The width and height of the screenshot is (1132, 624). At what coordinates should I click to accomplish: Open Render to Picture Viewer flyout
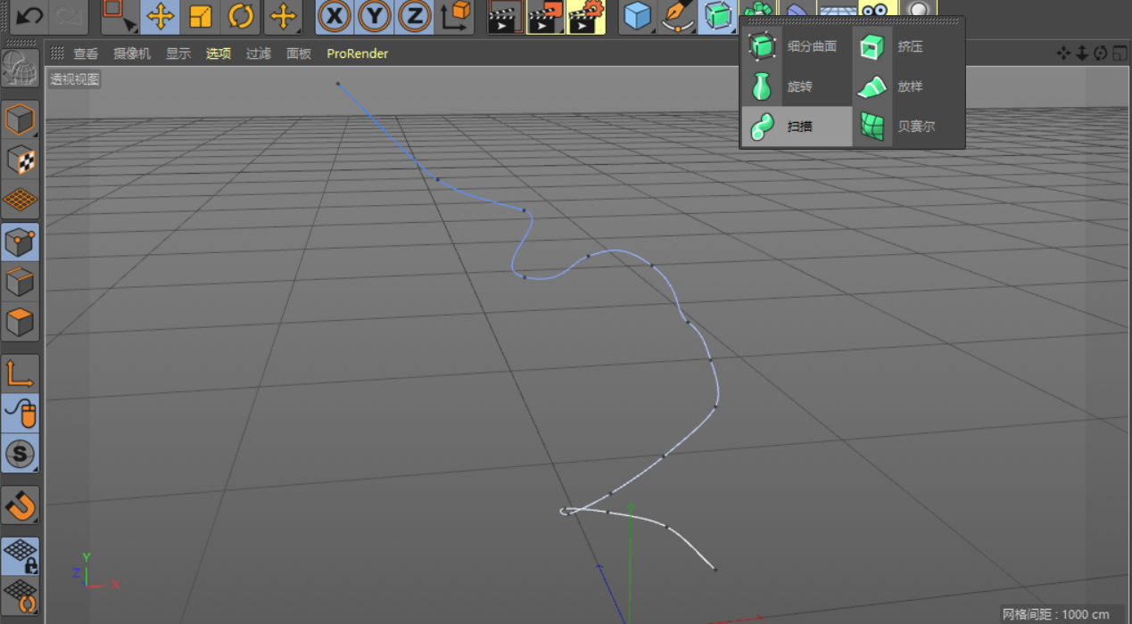[x=545, y=16]
